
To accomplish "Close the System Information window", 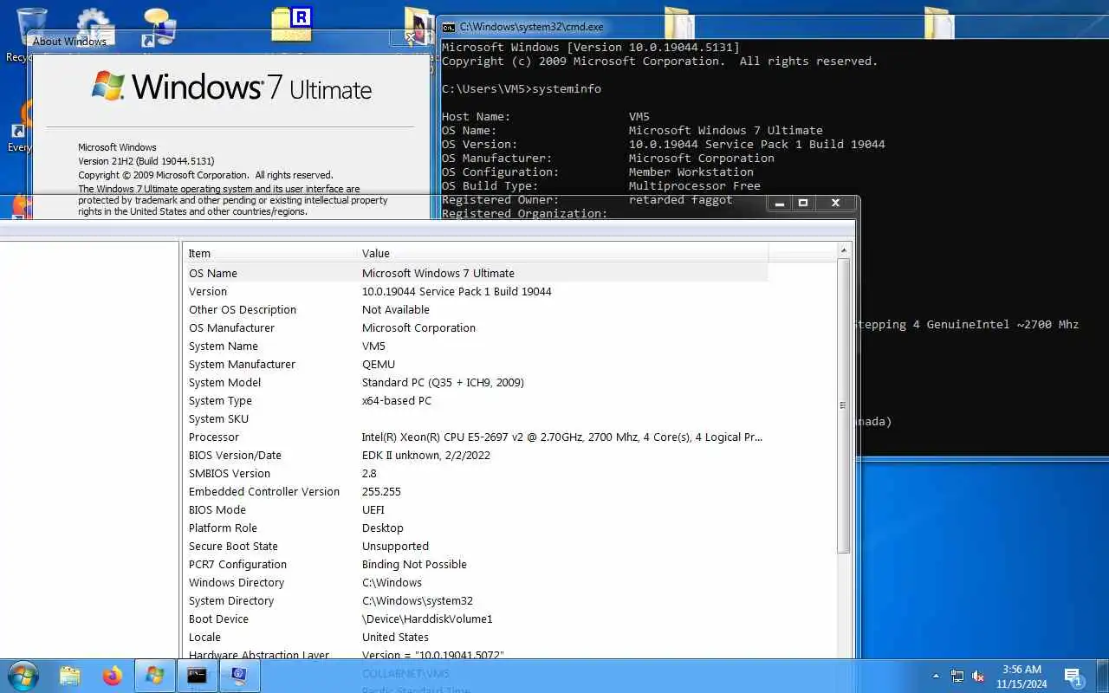I will click(835, 203).
